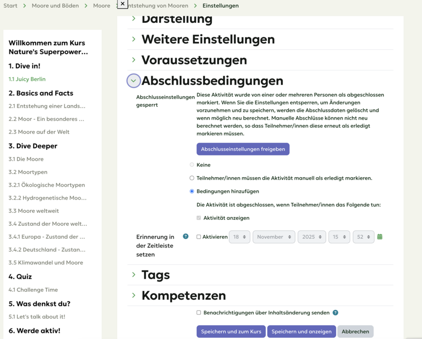
Task: Open the year dropdown showing 2025
Action: 312,237
